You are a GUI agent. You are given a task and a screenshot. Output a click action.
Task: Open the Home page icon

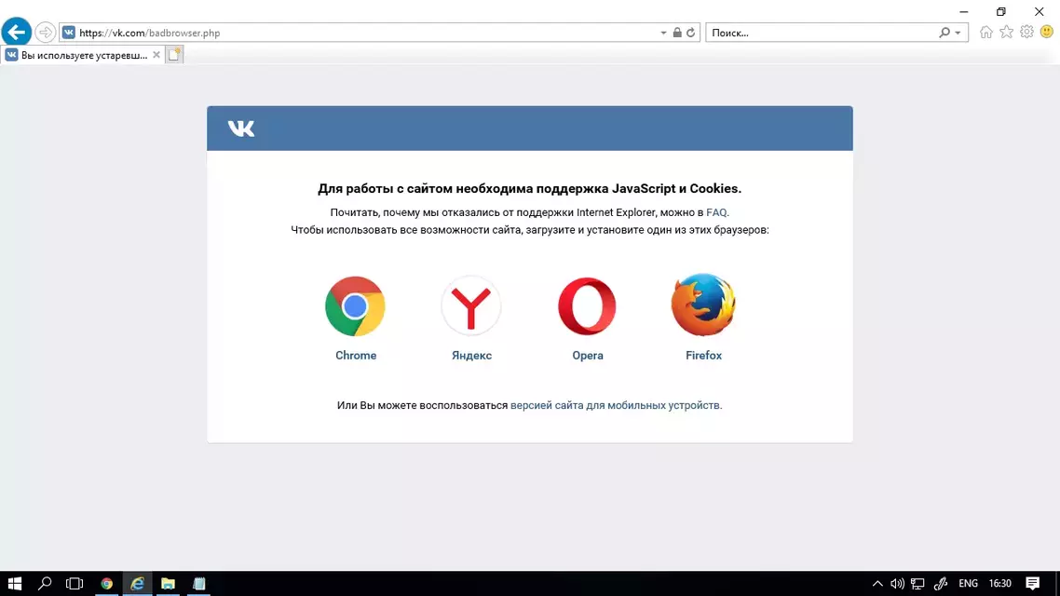[x=986, y=32]
